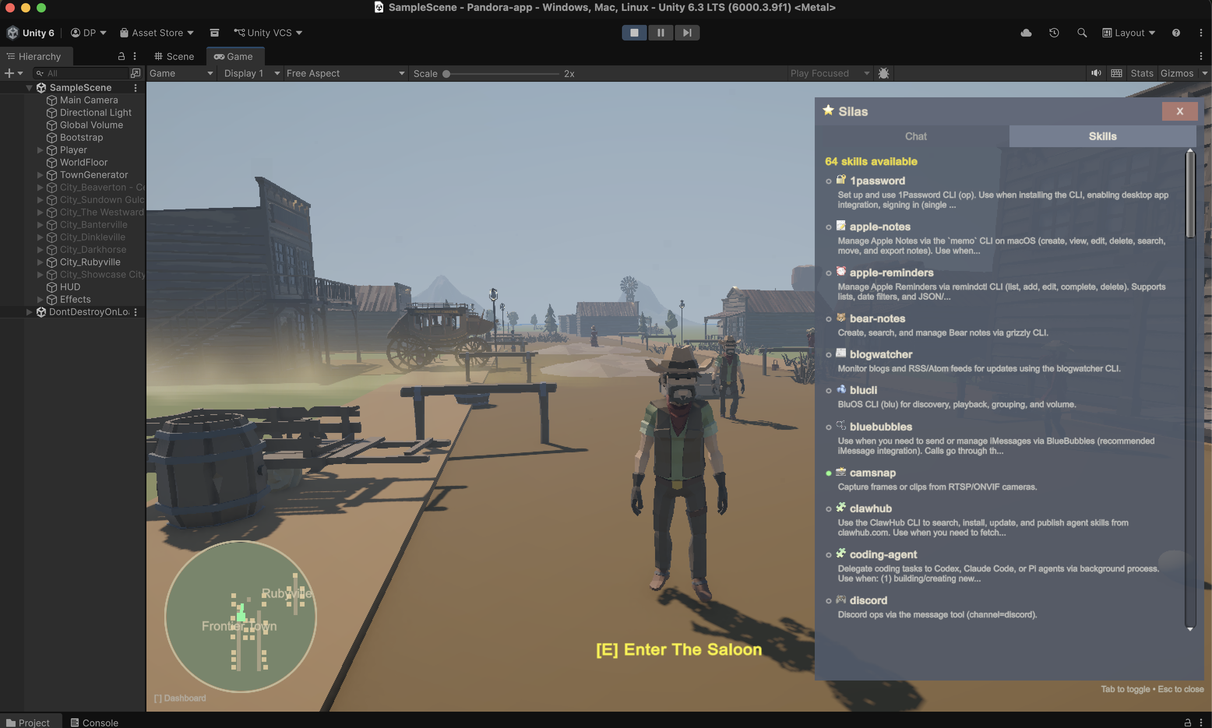Open the Layout dropdown
Screen dimensions: 1212x728
1129,33
